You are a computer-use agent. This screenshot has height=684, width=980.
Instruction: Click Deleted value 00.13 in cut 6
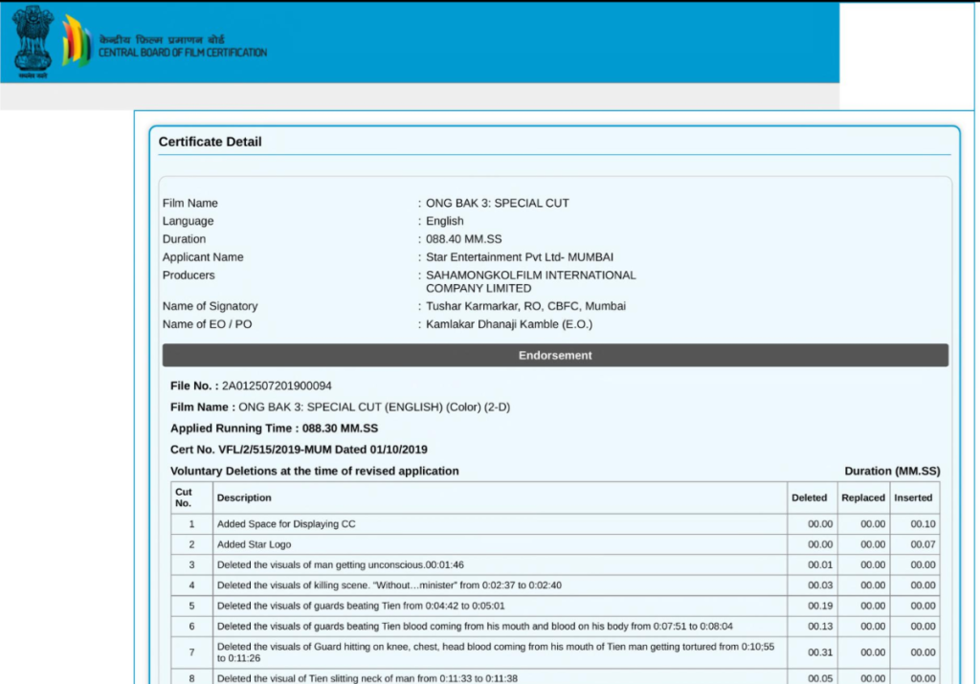tap(820, 626)
